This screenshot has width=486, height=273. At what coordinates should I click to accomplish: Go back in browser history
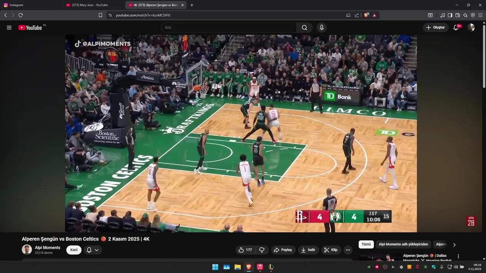click(x=5, y=15)
